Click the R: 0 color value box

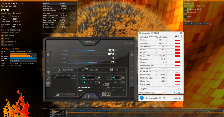coord(187,24)
